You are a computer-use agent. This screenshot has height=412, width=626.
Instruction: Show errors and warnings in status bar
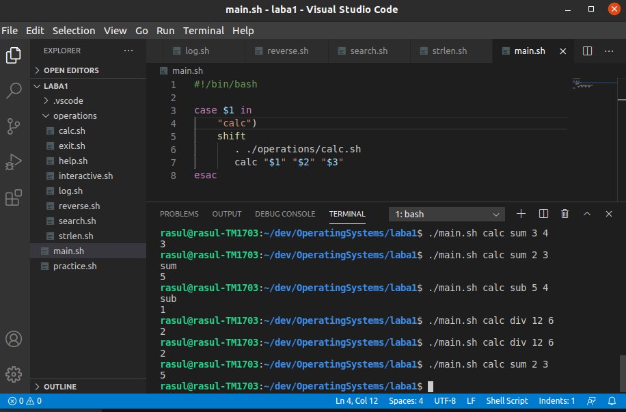click(25, 401)
